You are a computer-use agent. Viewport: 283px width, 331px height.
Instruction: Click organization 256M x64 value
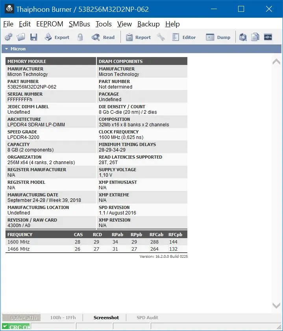coord(41,162)
